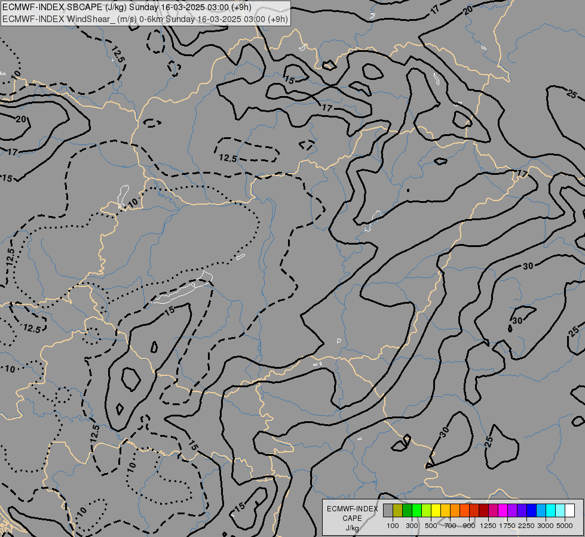Click the pale cyan legend swatch

click(560, 510)
